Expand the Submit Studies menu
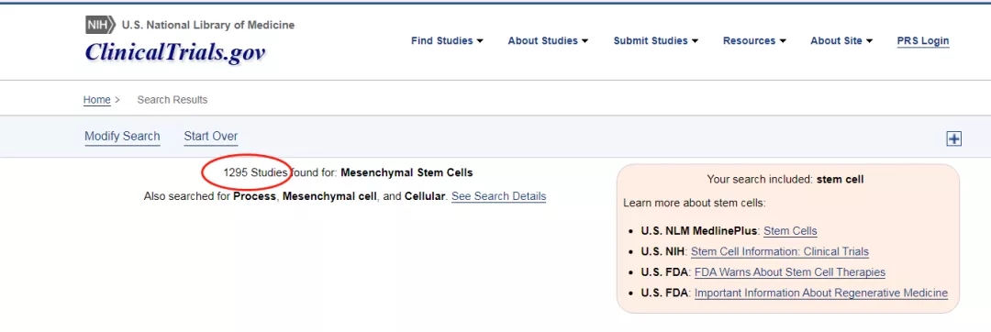This screenshot has width=991, height=332. click(655, 41)
